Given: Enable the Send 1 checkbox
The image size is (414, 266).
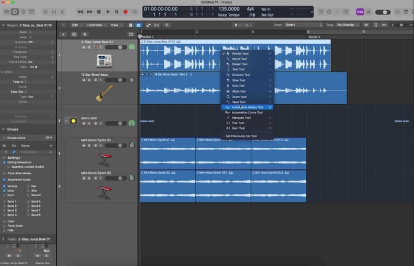Looking at the screenshot, I should 4,202.
